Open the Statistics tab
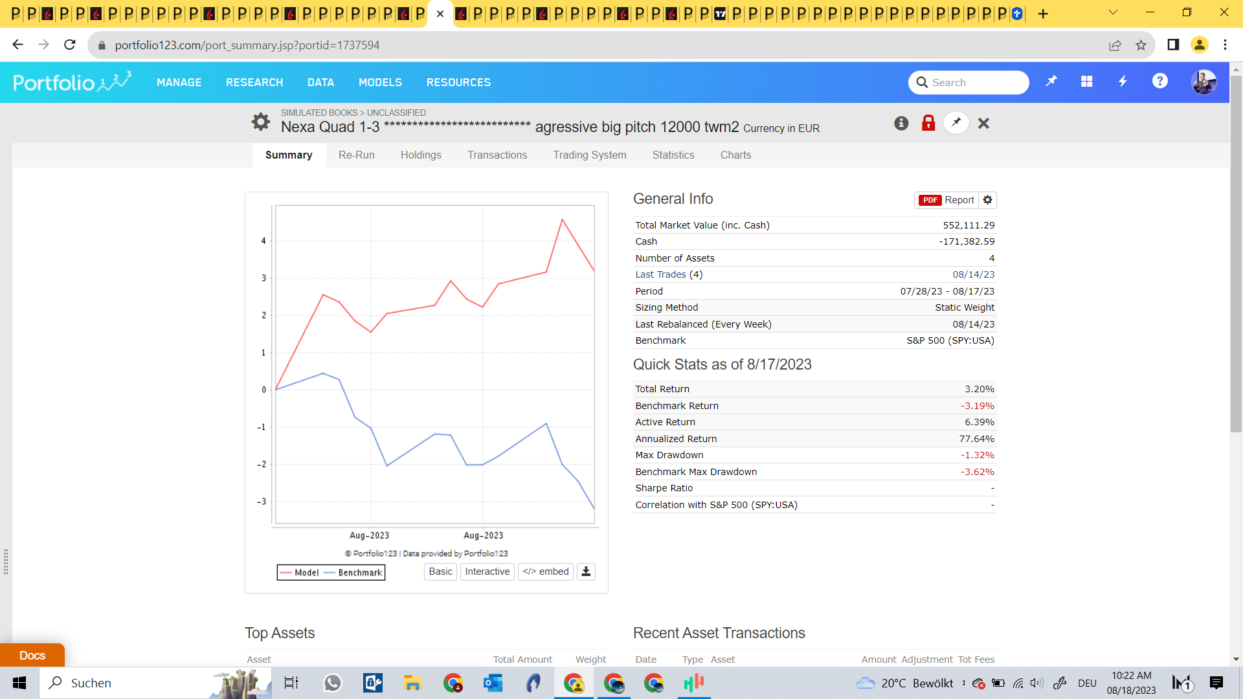Viewport: 1243px width, 699px height. tap(673, 155)
